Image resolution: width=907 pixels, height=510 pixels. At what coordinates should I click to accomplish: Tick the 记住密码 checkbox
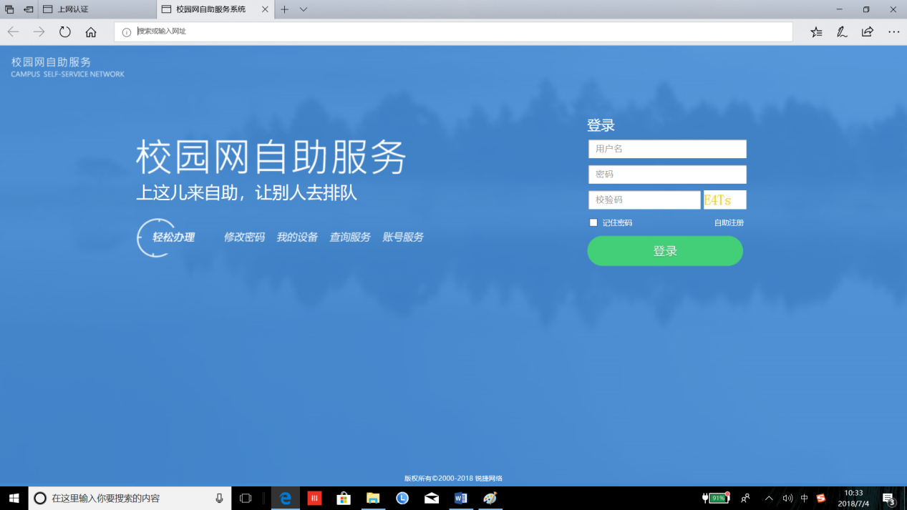click(x=593, y=222)
